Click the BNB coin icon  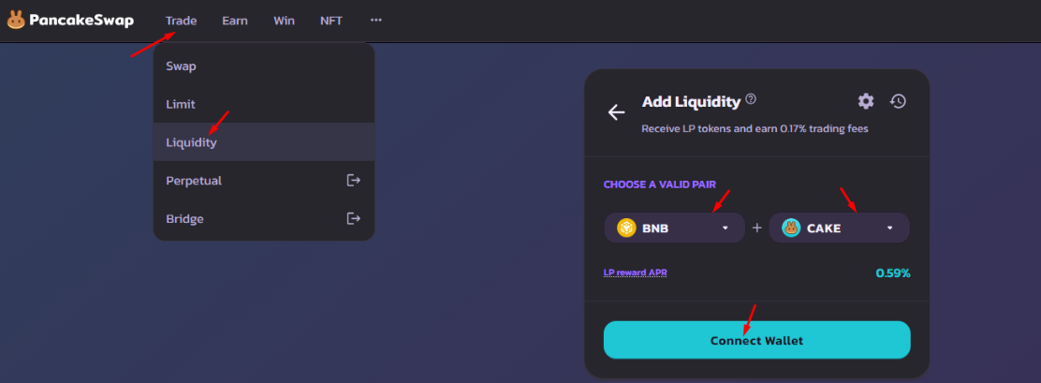pos(626,228)
